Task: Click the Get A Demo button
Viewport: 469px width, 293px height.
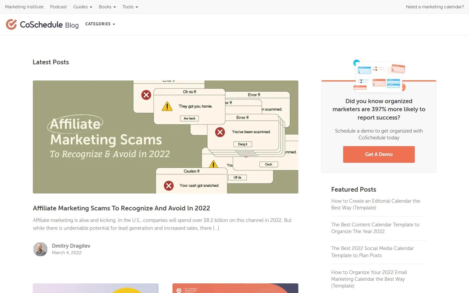Action: coord(379,154)
